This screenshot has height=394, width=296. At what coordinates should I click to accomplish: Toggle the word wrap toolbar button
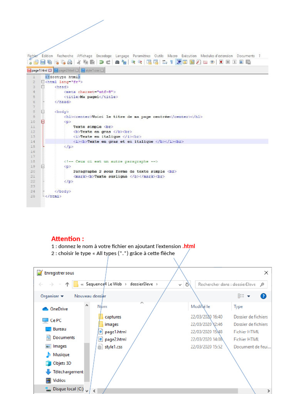pyautogui.click(x=165, y=62)
